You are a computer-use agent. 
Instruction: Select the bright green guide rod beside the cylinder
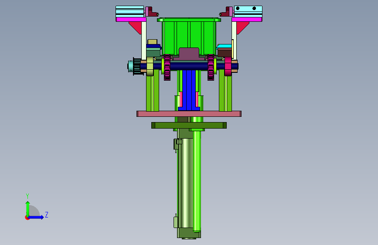(197, 181)
